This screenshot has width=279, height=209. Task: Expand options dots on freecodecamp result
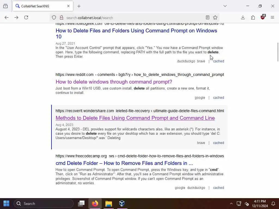209,188
